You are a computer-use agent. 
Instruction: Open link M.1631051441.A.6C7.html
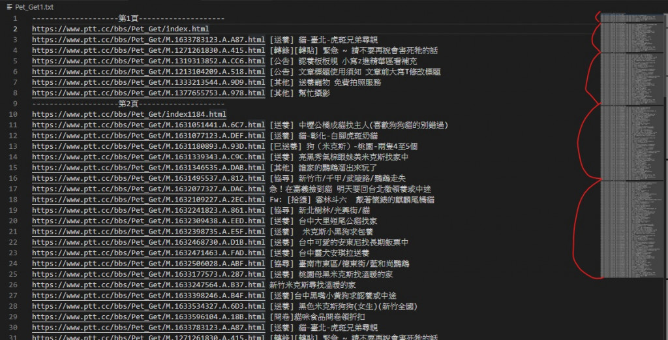pos(148,125)
